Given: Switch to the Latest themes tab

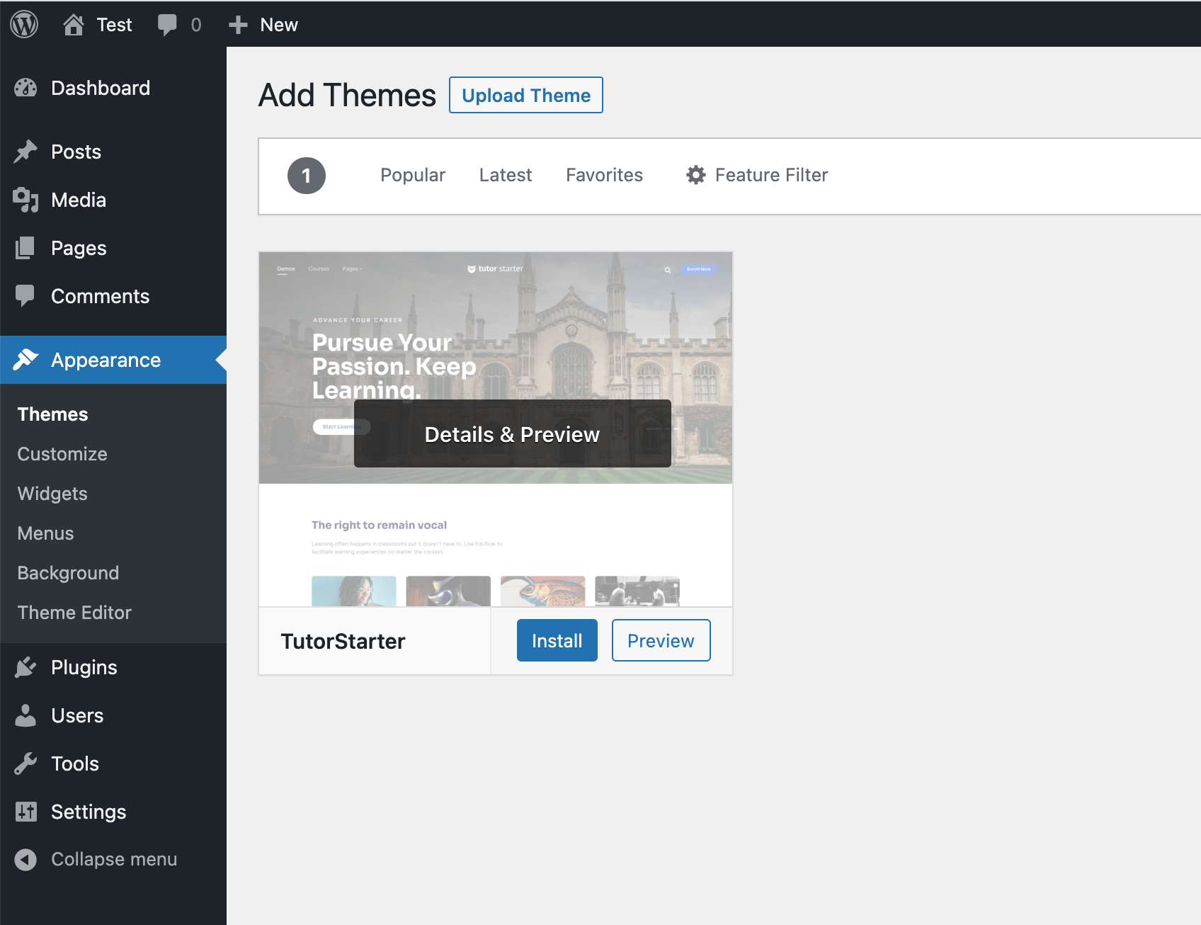Looking at the screenshot, I should [x=506, y=175].
